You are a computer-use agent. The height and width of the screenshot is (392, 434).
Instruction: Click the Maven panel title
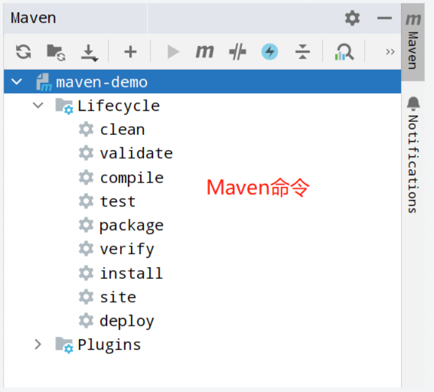(x=33, y=18)
